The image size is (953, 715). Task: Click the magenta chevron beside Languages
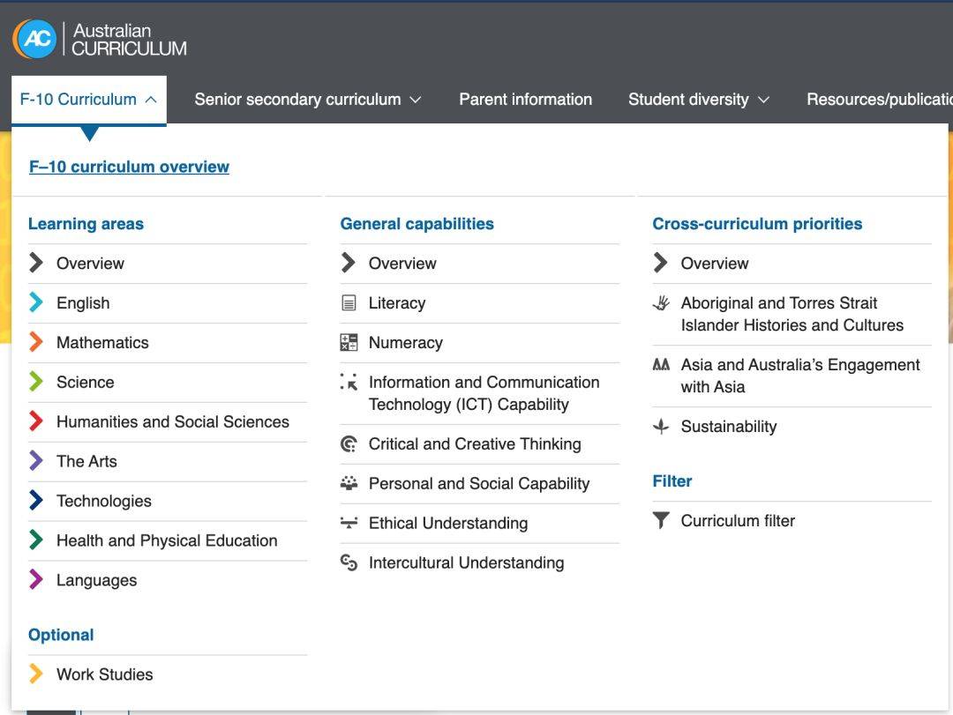coord(36,579)
